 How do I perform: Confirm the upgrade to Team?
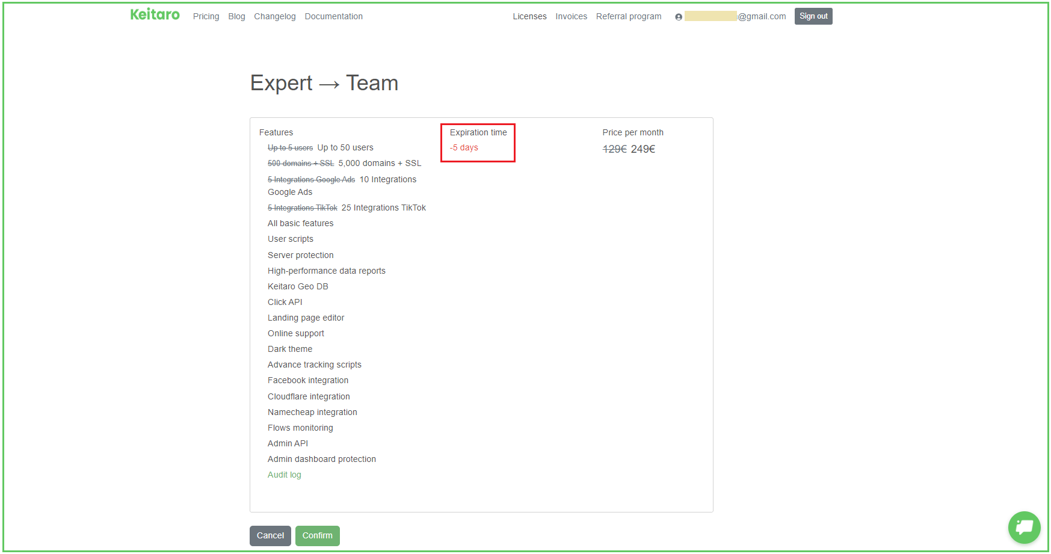click(x=317, y=535)
